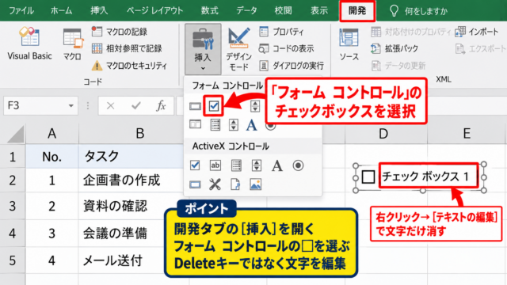507x285 pixels.
Task: Click the formula bar enter checkmark
Action: 136,105
